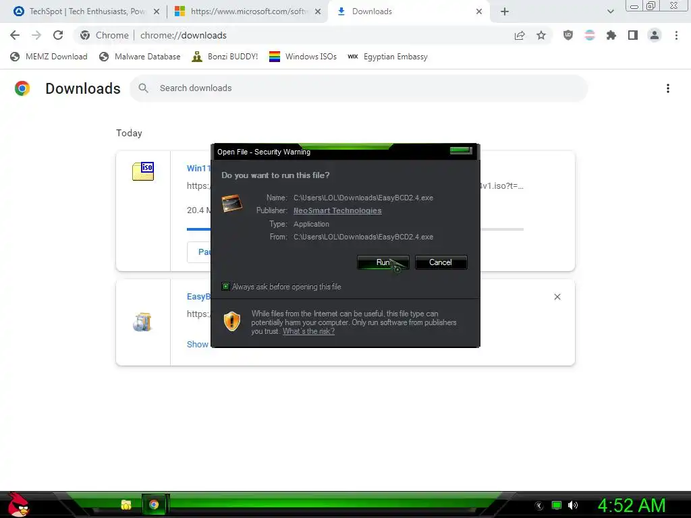Open Downloads page more actions menu

tap(668, 88)
